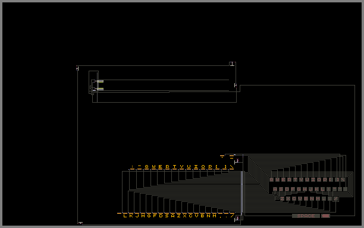Select the grey W keyboard key
364x228 pixels.
[x=277, y=179]
